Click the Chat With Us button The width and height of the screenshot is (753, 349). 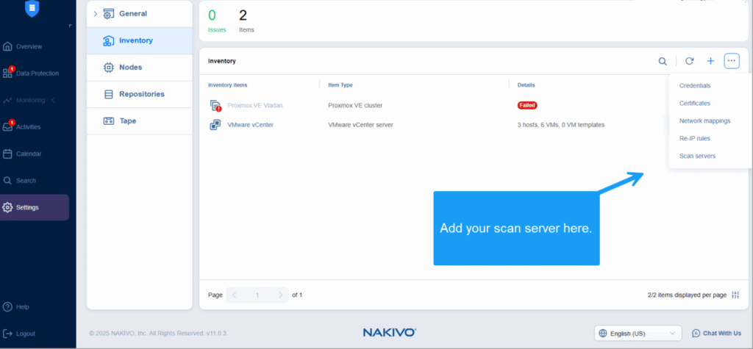coord(716,333)
